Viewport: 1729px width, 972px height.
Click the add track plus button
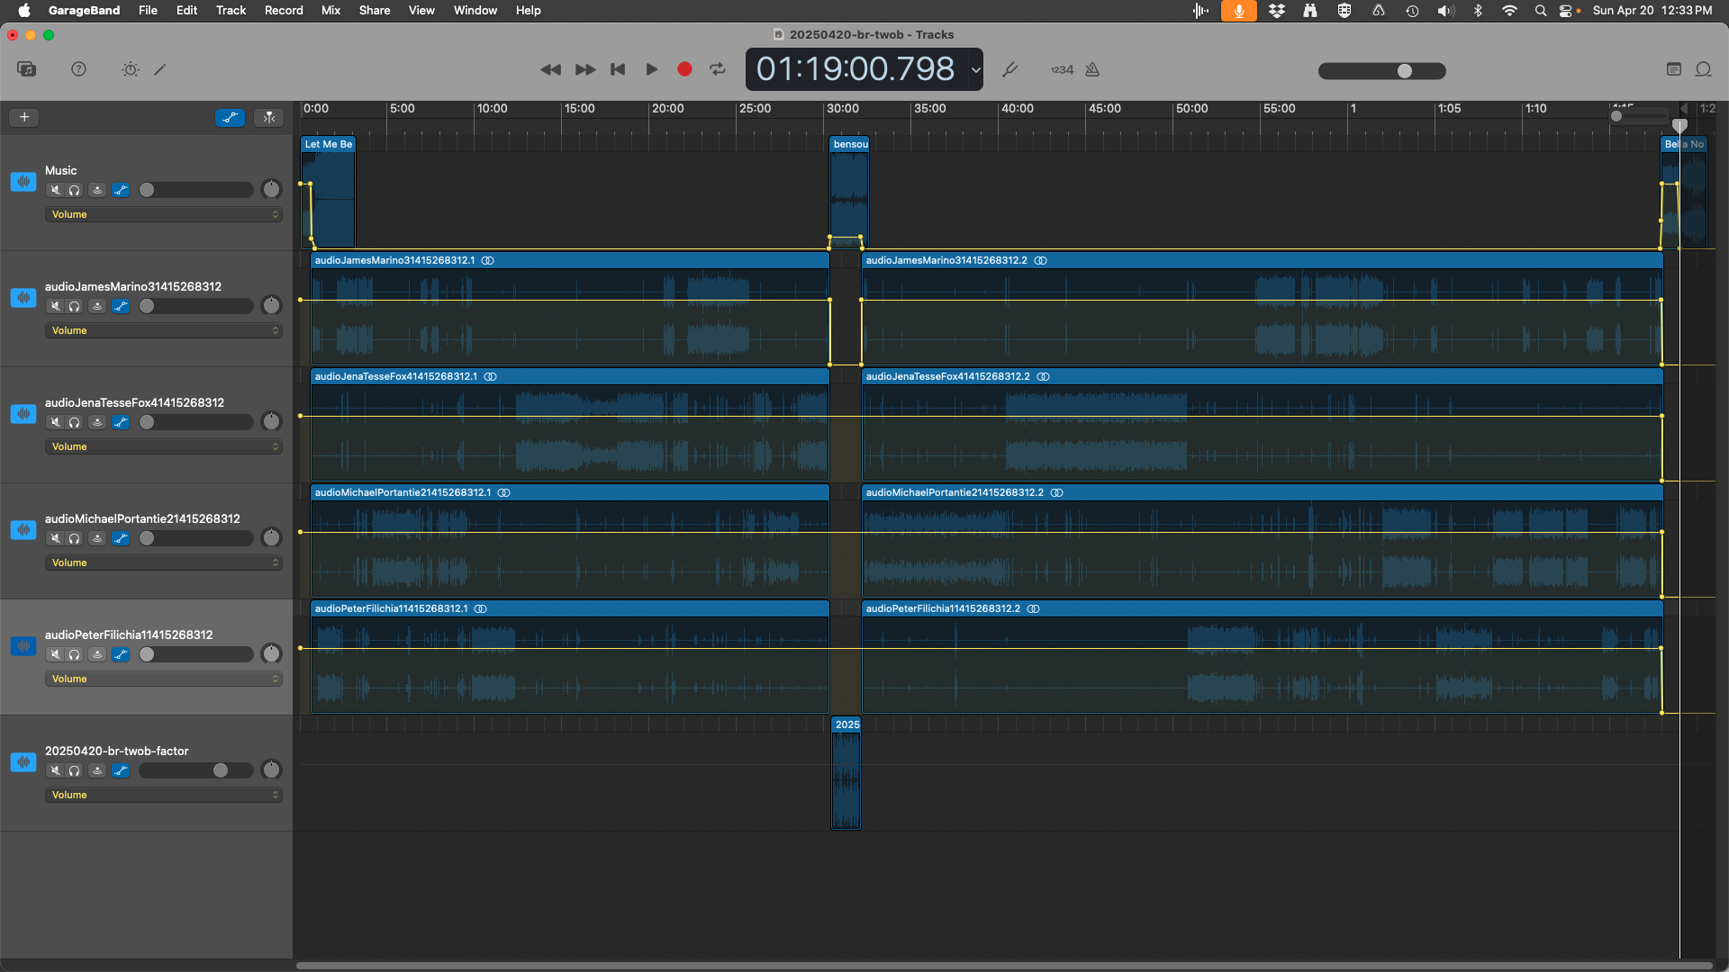pos(24,117)
